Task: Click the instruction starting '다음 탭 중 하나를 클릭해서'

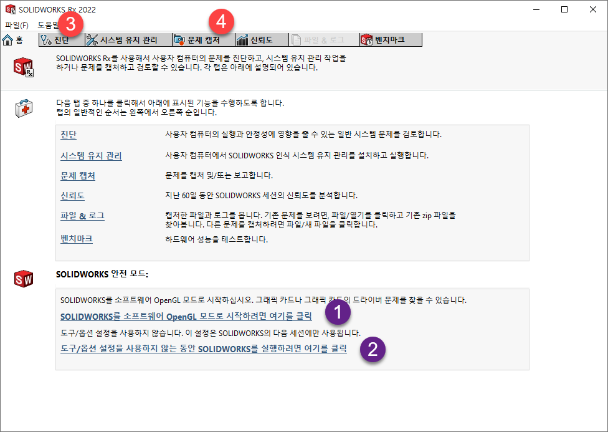Action: coord(170,108)
